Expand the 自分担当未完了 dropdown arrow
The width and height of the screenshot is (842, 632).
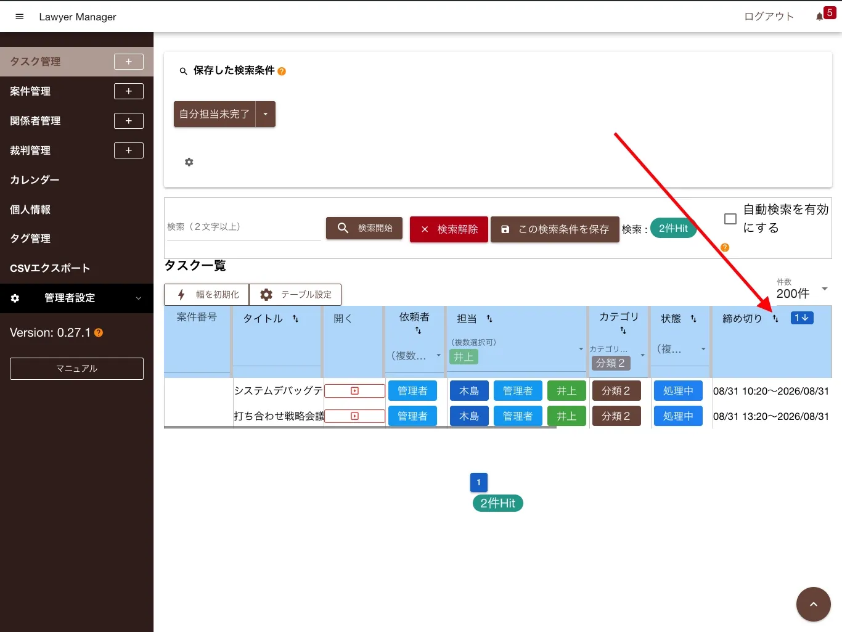point(266,114)
